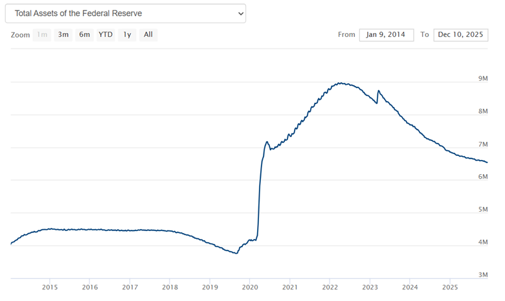Choose the 6m zoom option
This screenshot has height=301, width=505.
(84, 34)
